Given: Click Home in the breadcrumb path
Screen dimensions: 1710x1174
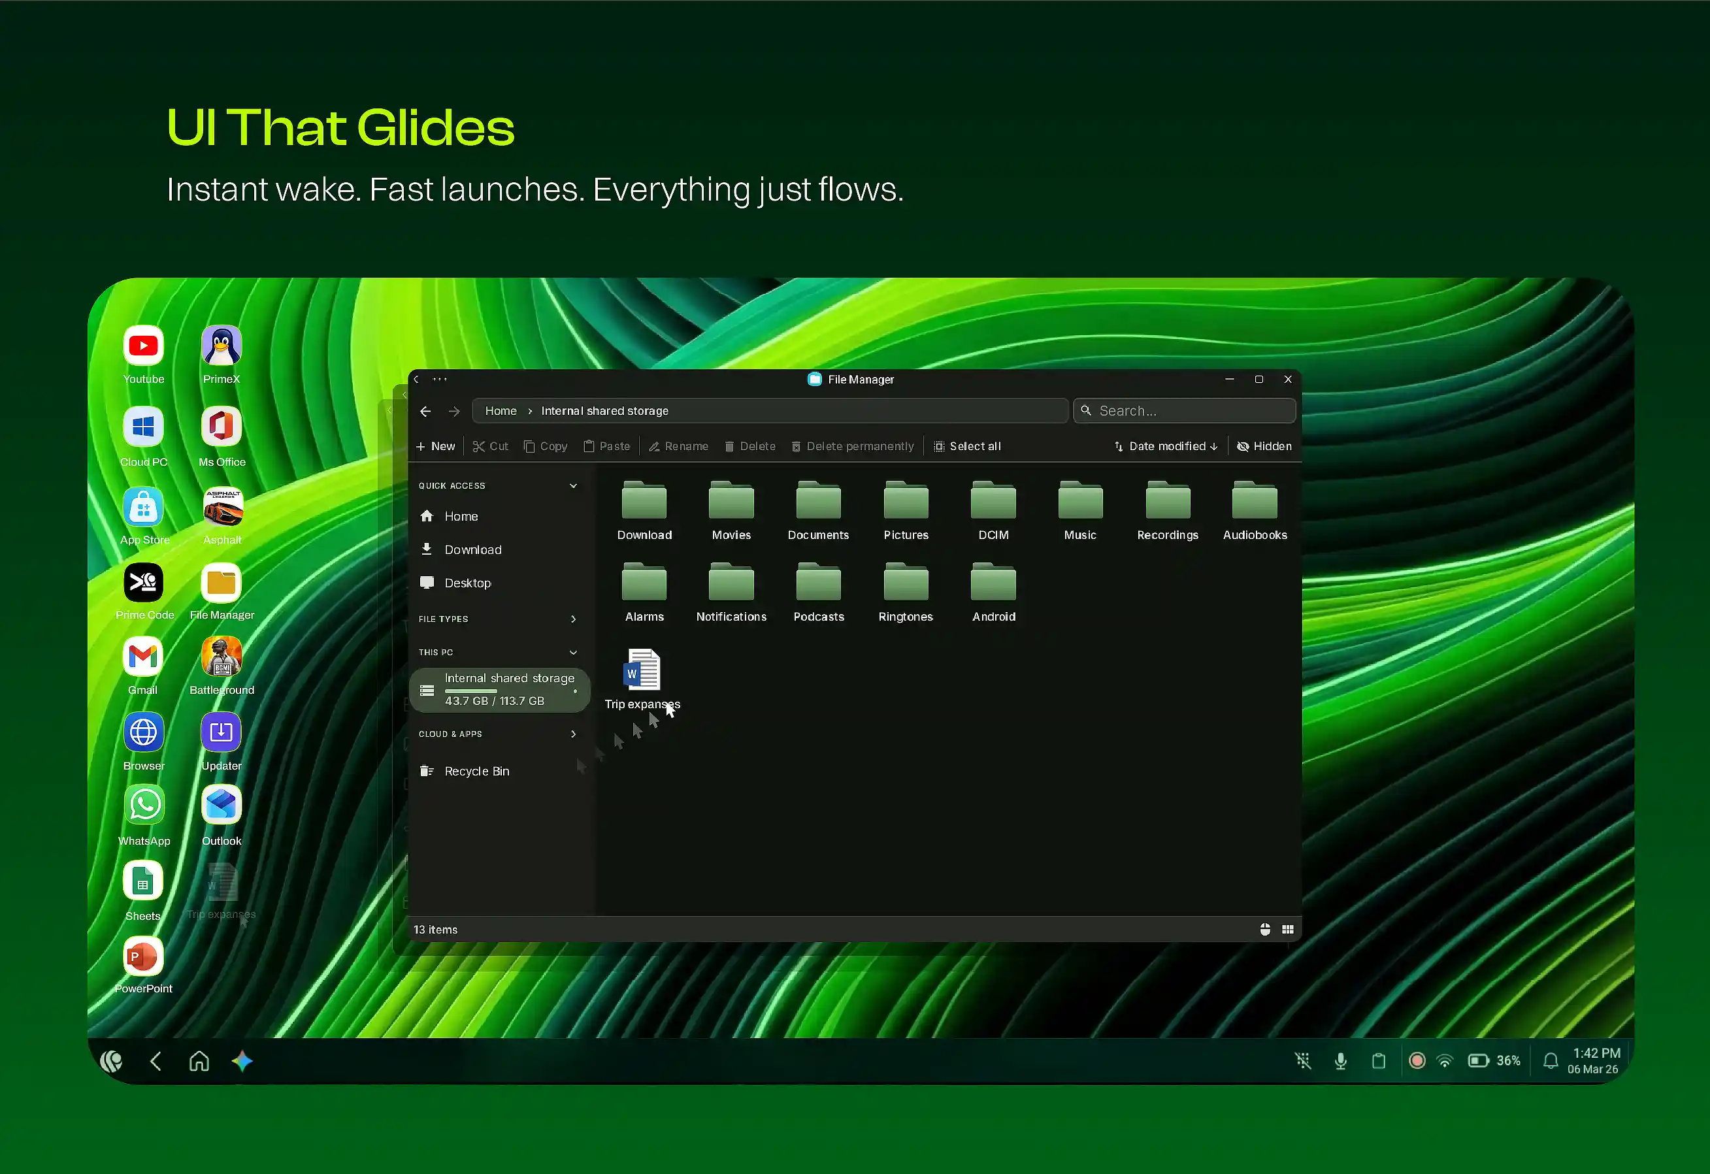Looking at the screenshot, I should pyautogui.click(x=501, y=411).
